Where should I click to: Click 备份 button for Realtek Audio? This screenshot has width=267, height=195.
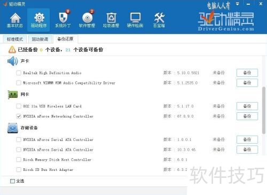pyautogui.click(x=247, y=73)
